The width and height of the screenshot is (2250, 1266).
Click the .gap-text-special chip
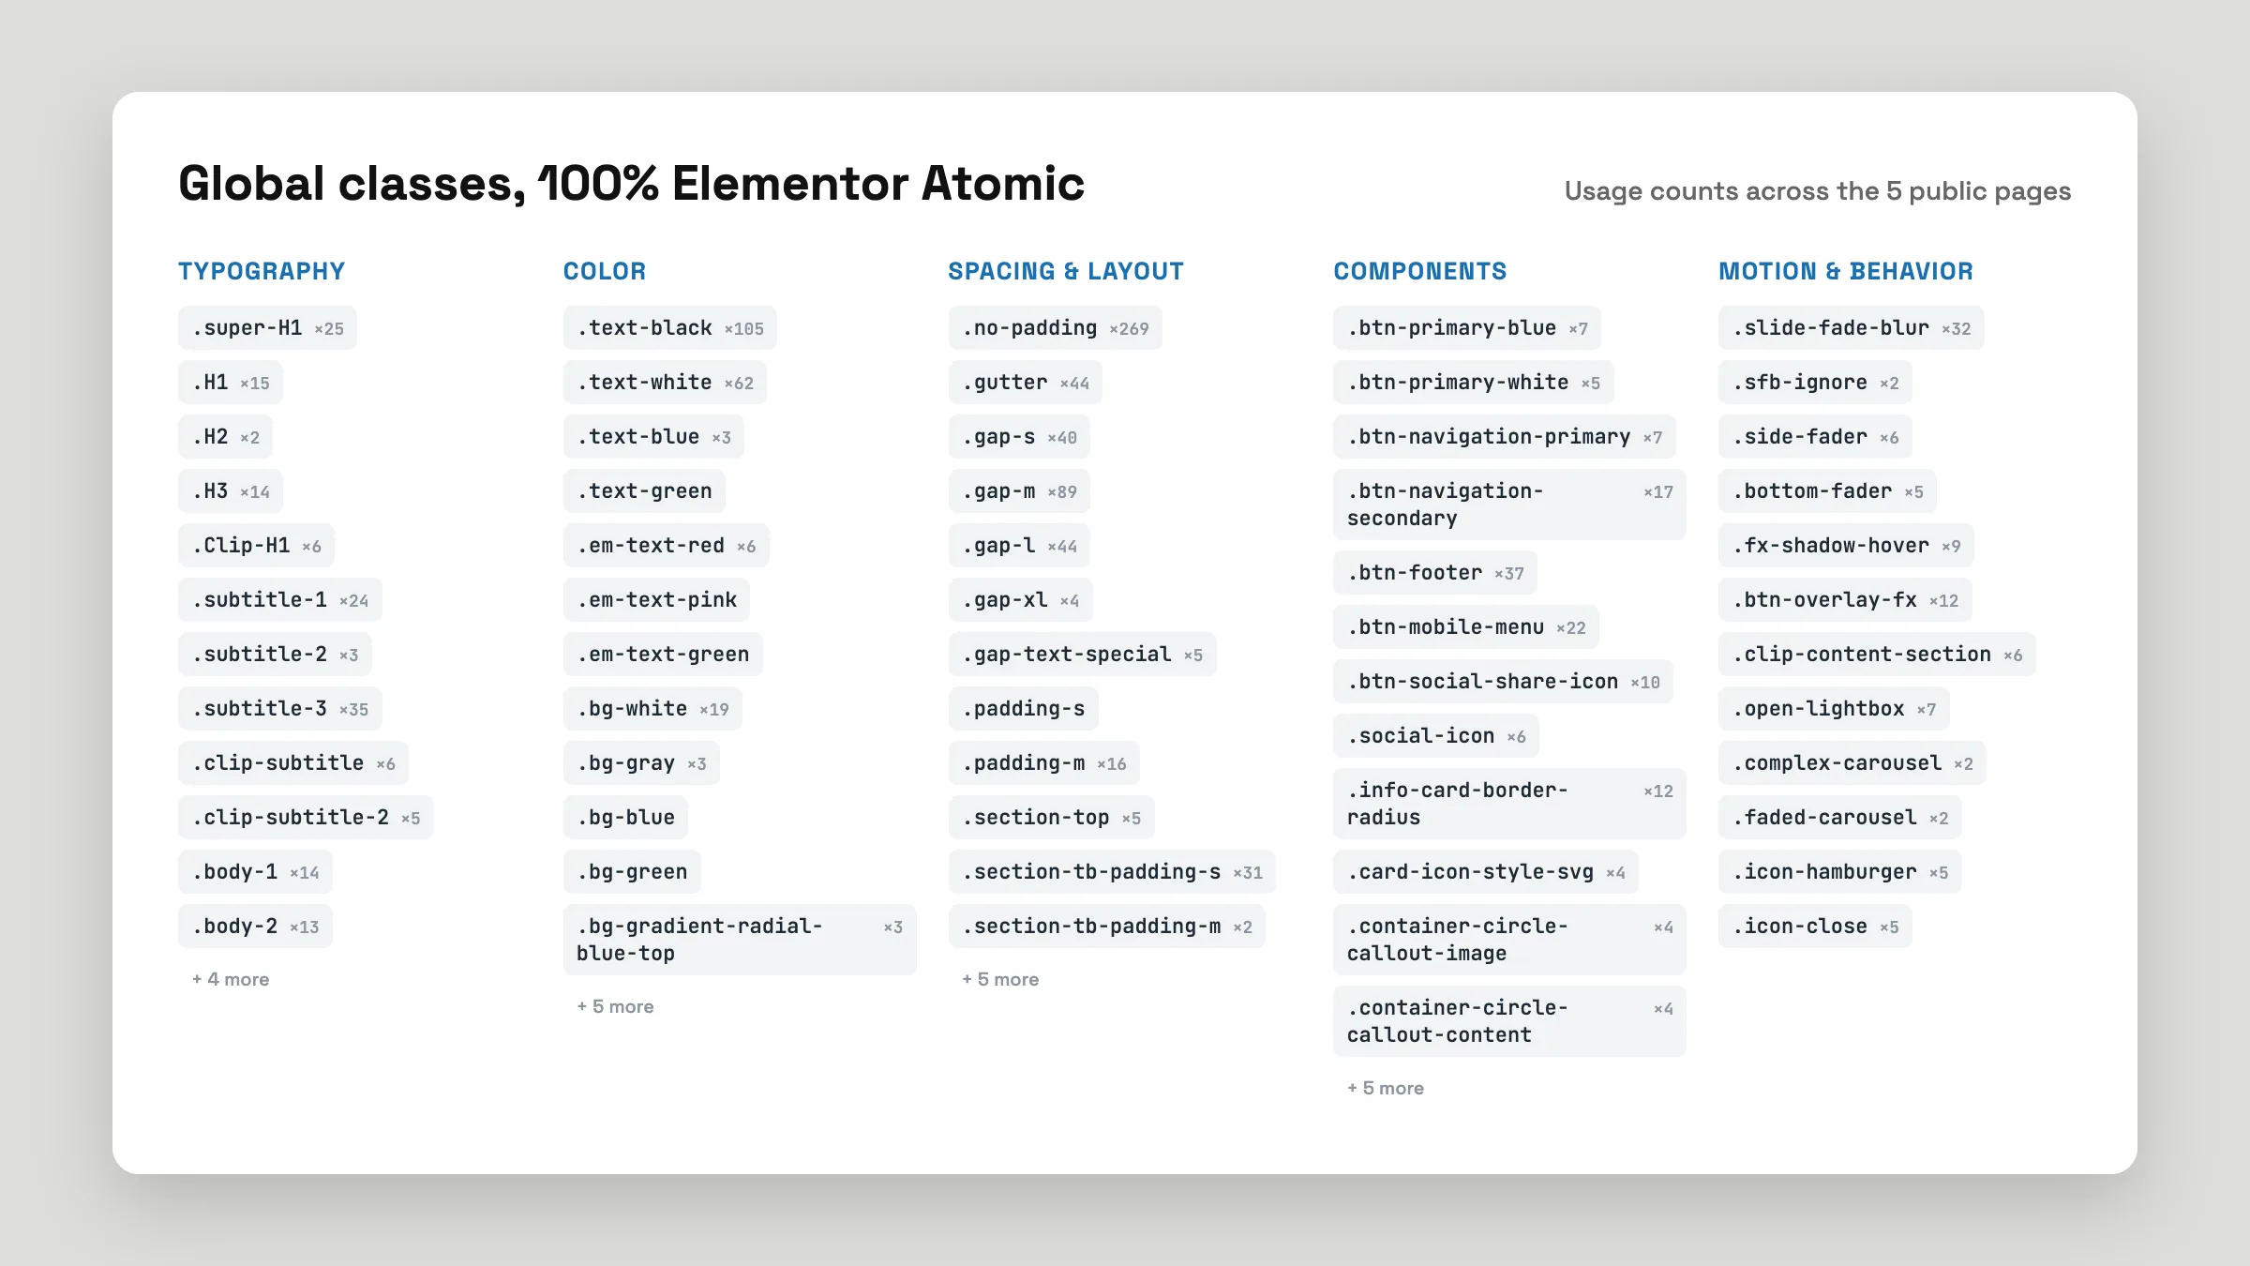1083,655
